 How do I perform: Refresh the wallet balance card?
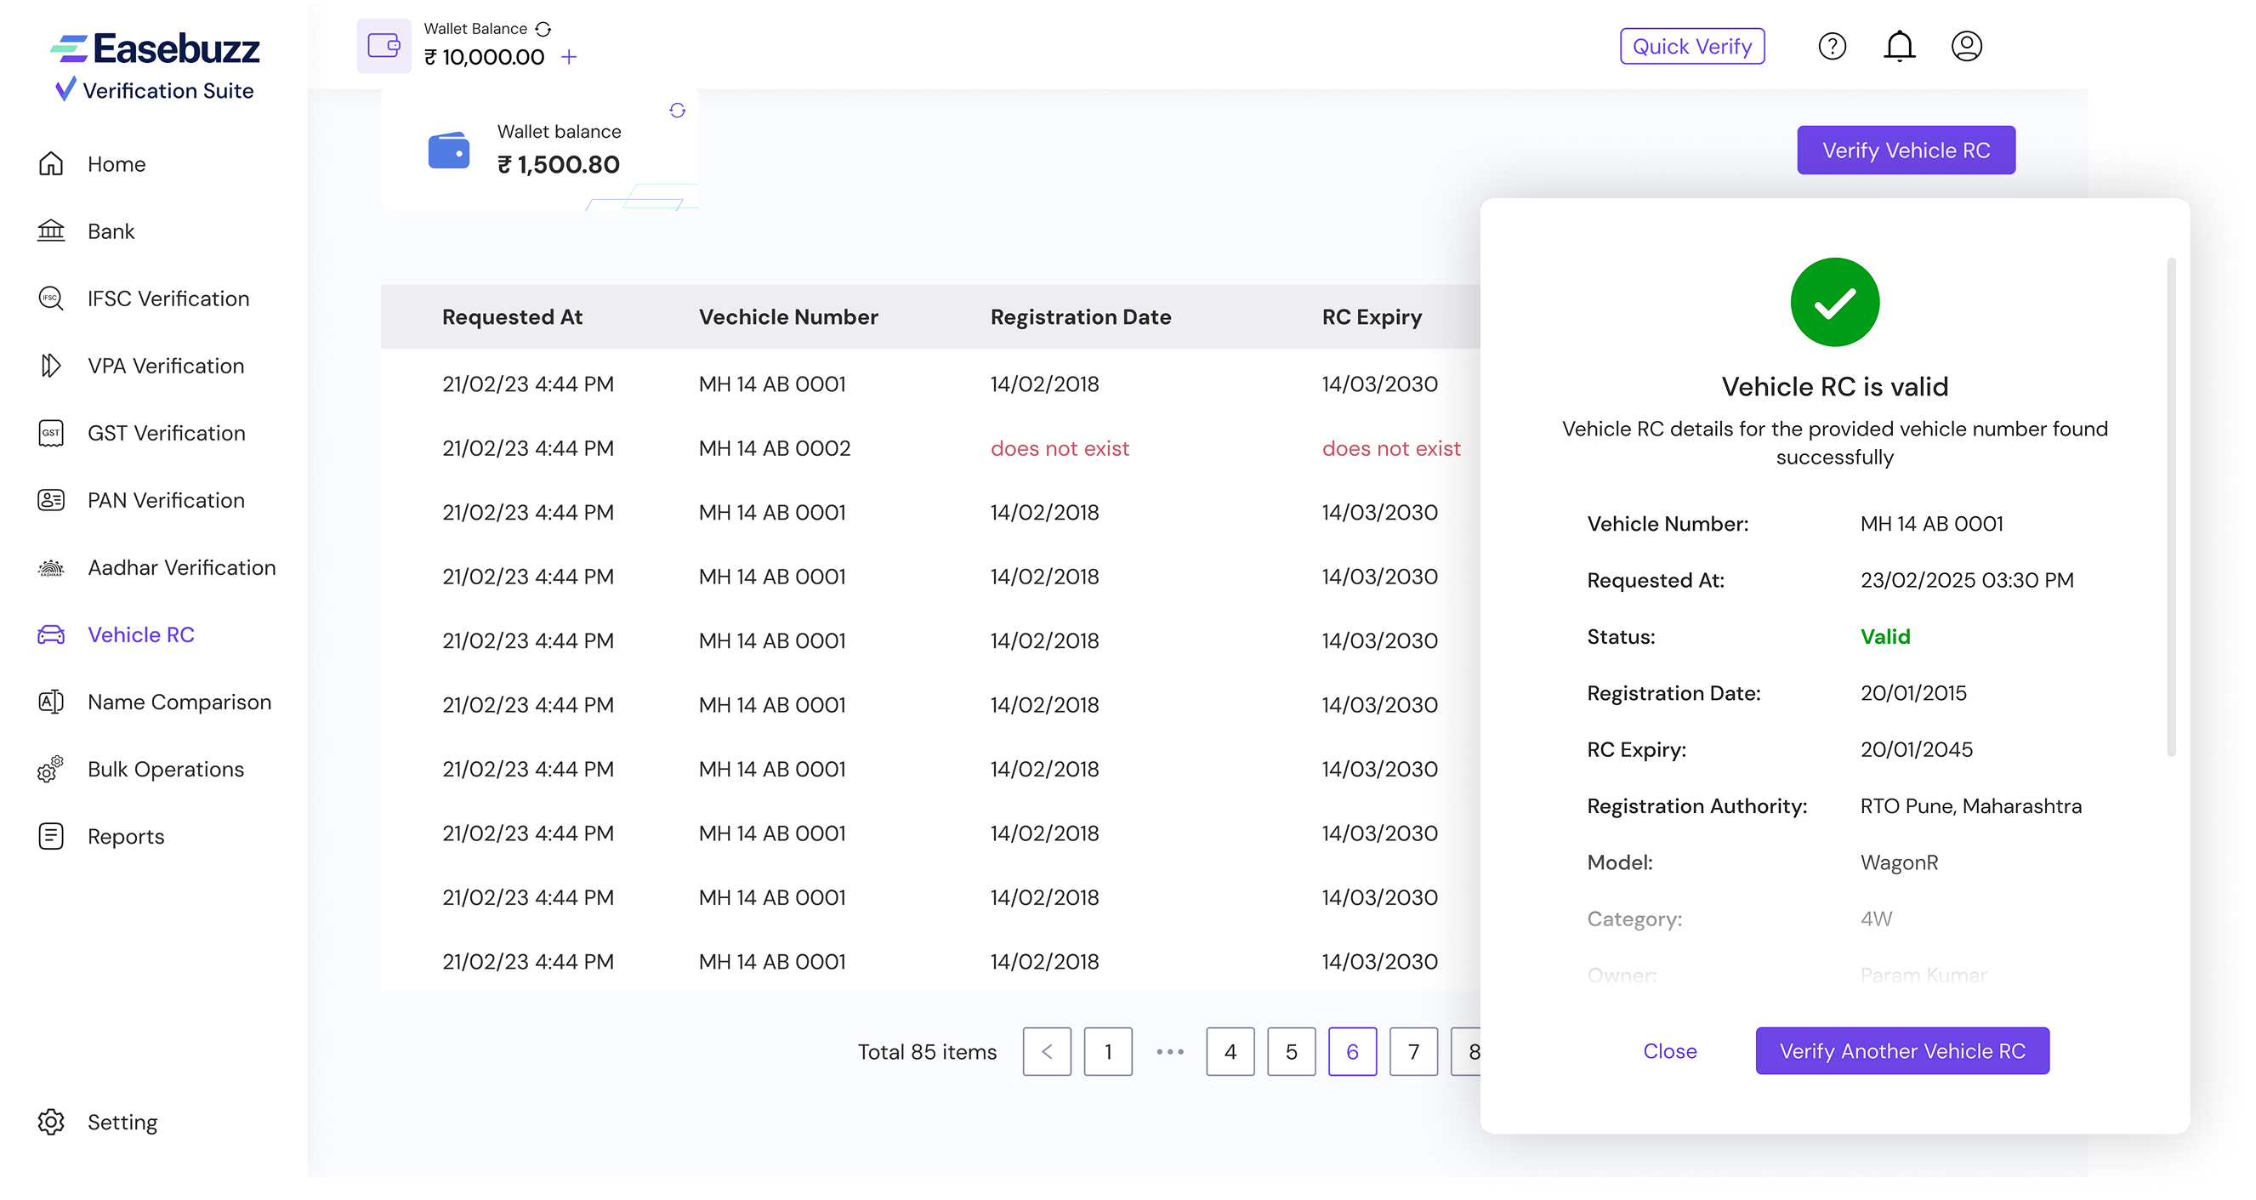point(677,111)
